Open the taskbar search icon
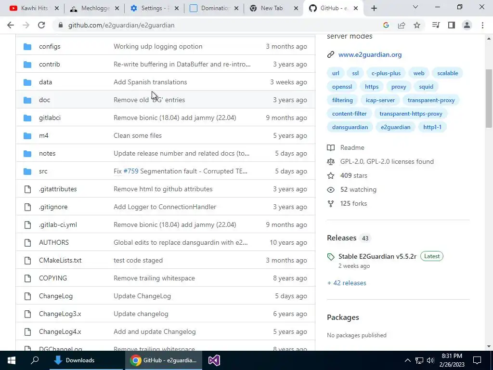The image size is (493, 370). [35, 360]
